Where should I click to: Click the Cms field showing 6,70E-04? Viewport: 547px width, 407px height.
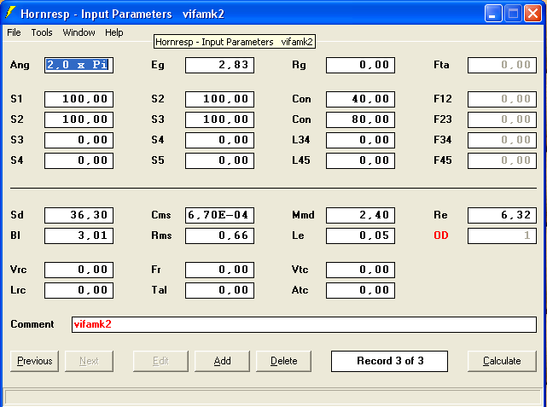coord(219,215)
